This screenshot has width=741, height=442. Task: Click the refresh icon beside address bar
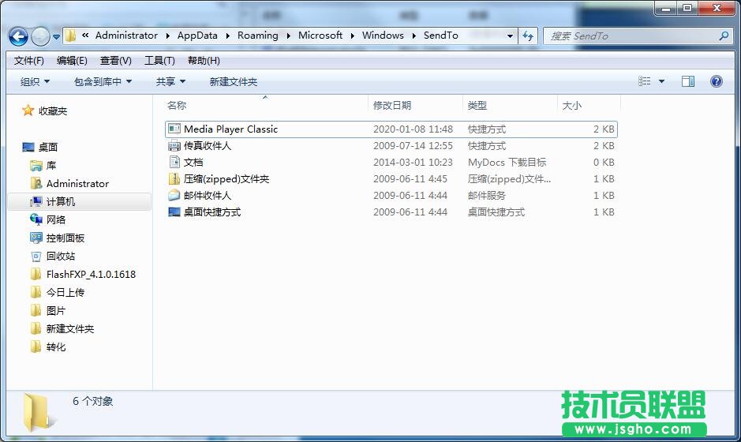pyautogui.click(x=529, y=36)
